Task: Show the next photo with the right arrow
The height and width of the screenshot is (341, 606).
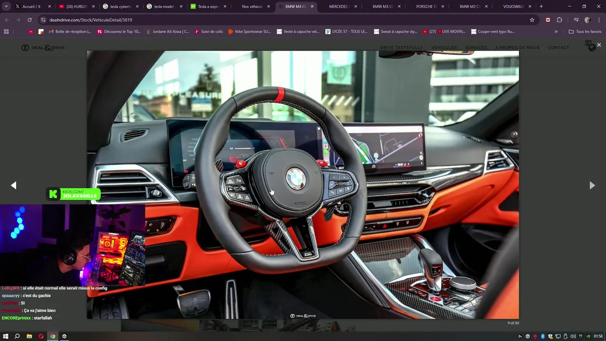Action: tap(592, 185)
